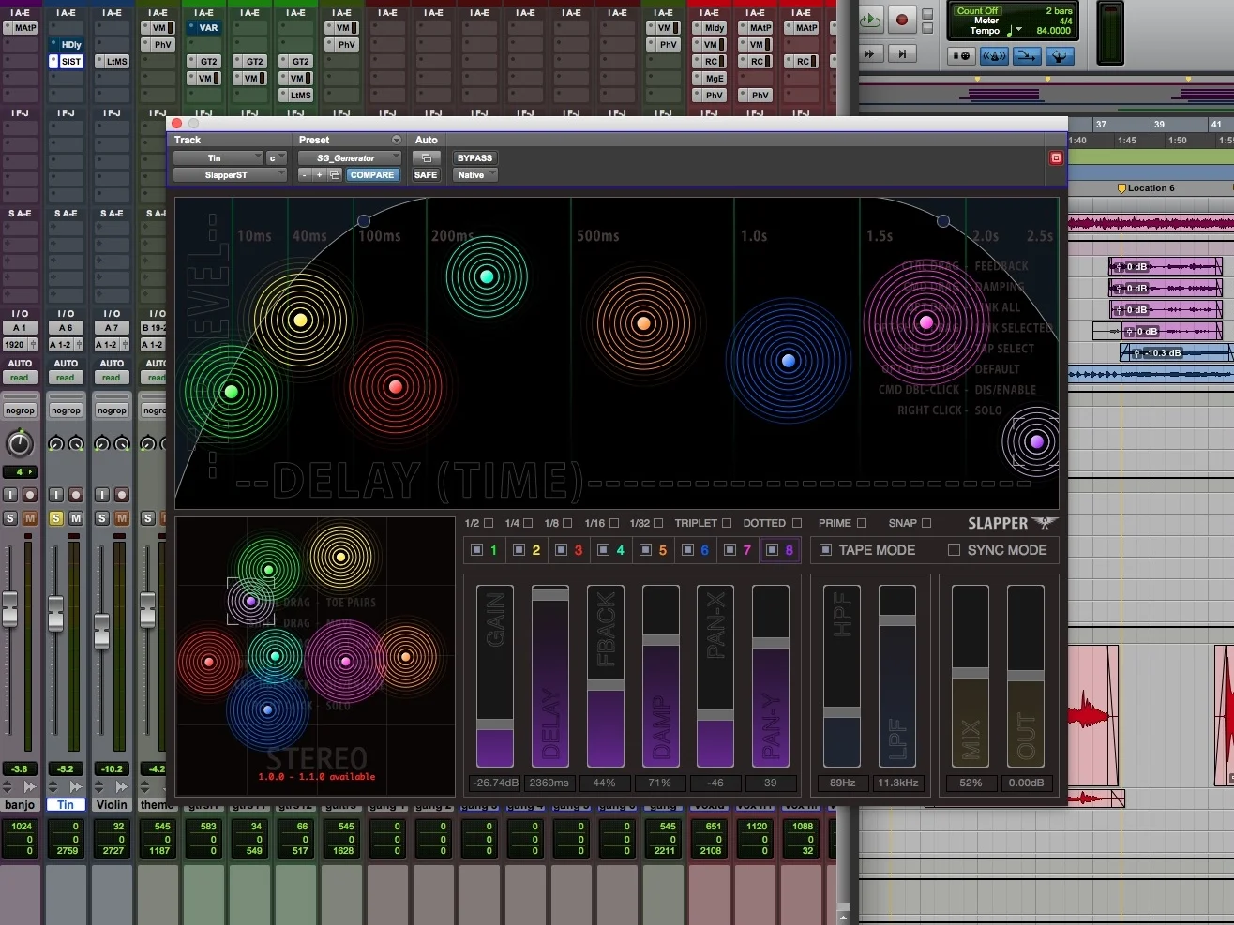Screen dimensions: 1234x925
Task: Select the yellow tap circle in delay view
Action: point(300,321)
